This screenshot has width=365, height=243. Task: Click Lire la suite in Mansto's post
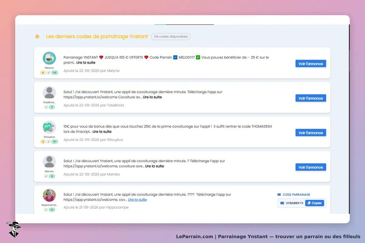pyautogui.click(x=155, y=166)
